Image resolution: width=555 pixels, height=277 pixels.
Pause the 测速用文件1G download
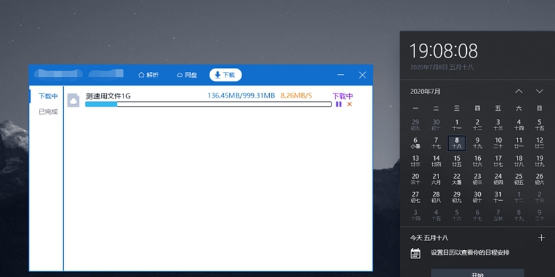[x=339, y=105]
